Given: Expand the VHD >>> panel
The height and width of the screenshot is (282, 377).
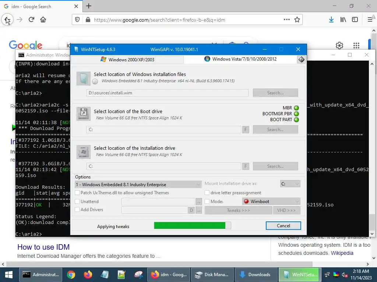Looking at the screenshot, I should coord(286,210).
